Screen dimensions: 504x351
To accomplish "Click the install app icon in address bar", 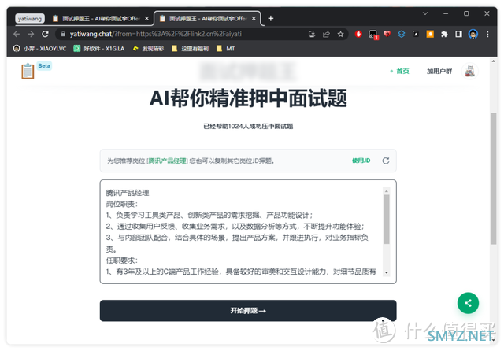I will (x=312, y=34).
